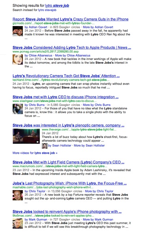Show more videos for lytro steve job
The width and height of the screenshot is (158, 232).
pyautogui.click(x=35, y=153)
